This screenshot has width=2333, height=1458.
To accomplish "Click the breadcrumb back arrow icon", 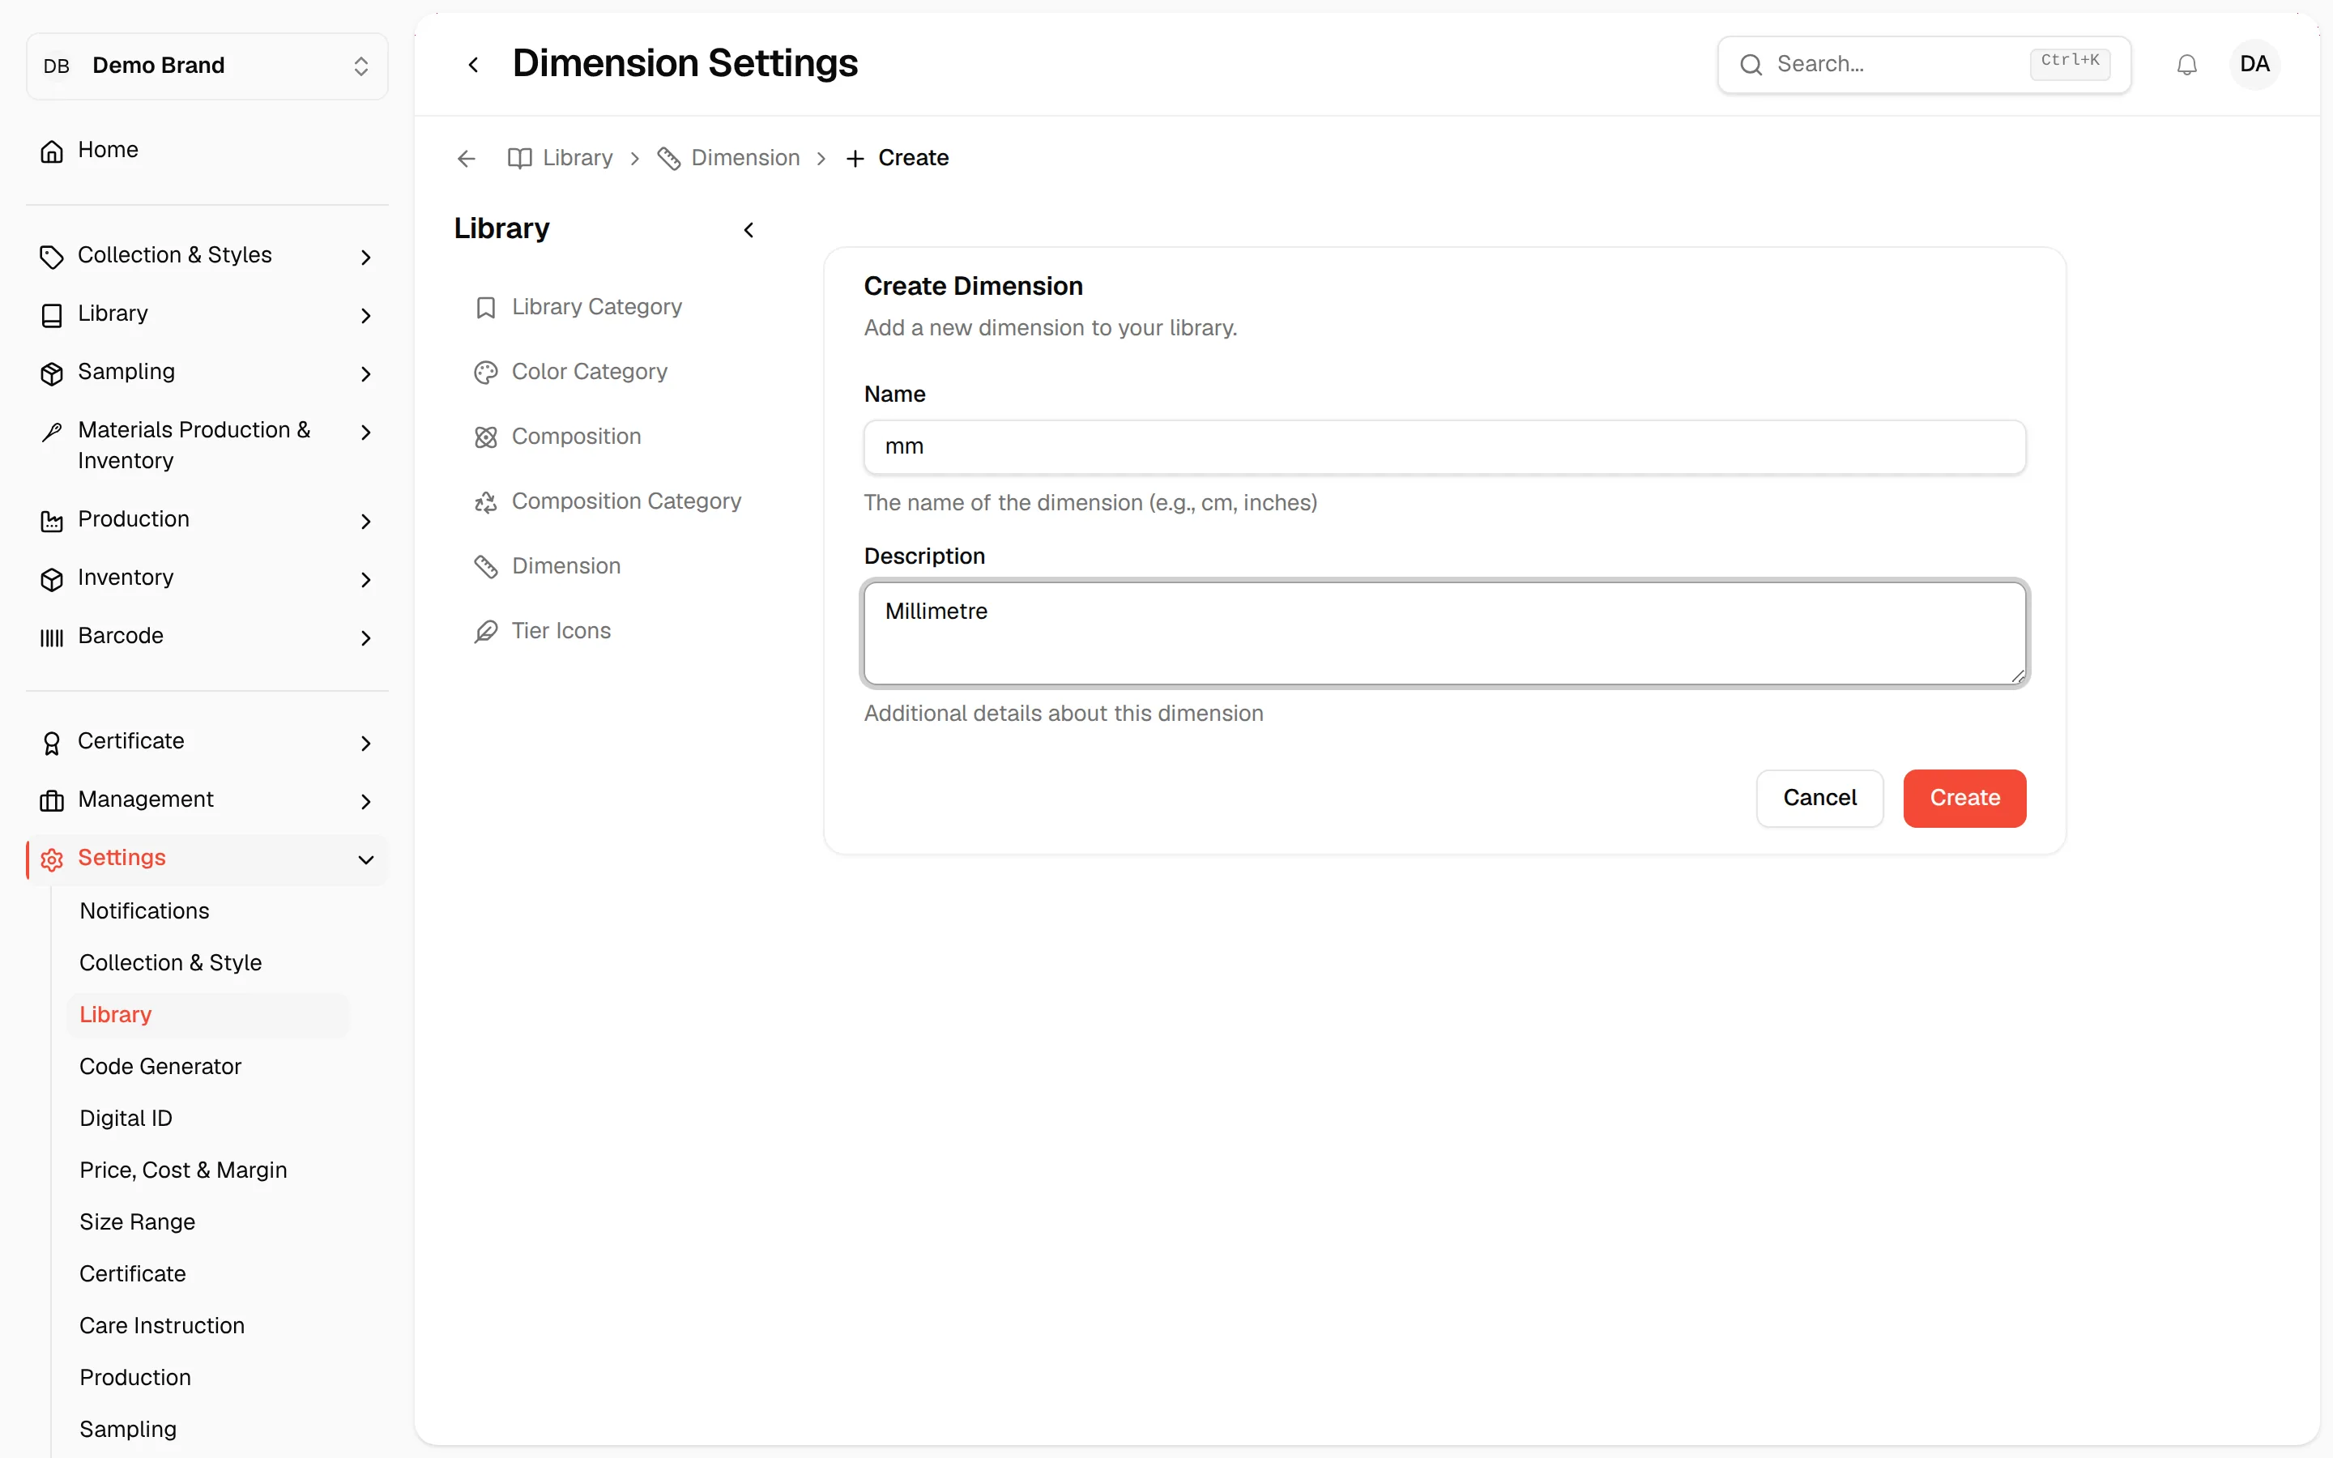I will click(467, 158).
